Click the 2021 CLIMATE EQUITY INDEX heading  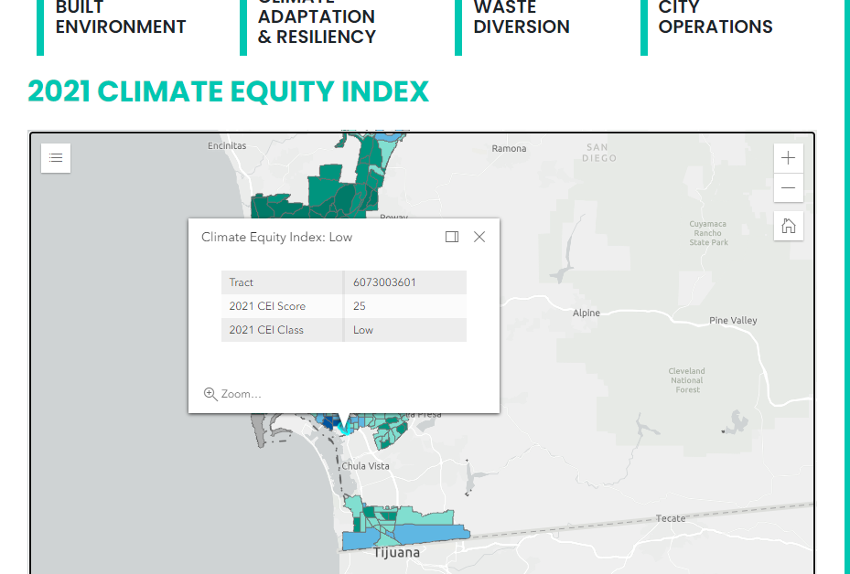(229, 91)
